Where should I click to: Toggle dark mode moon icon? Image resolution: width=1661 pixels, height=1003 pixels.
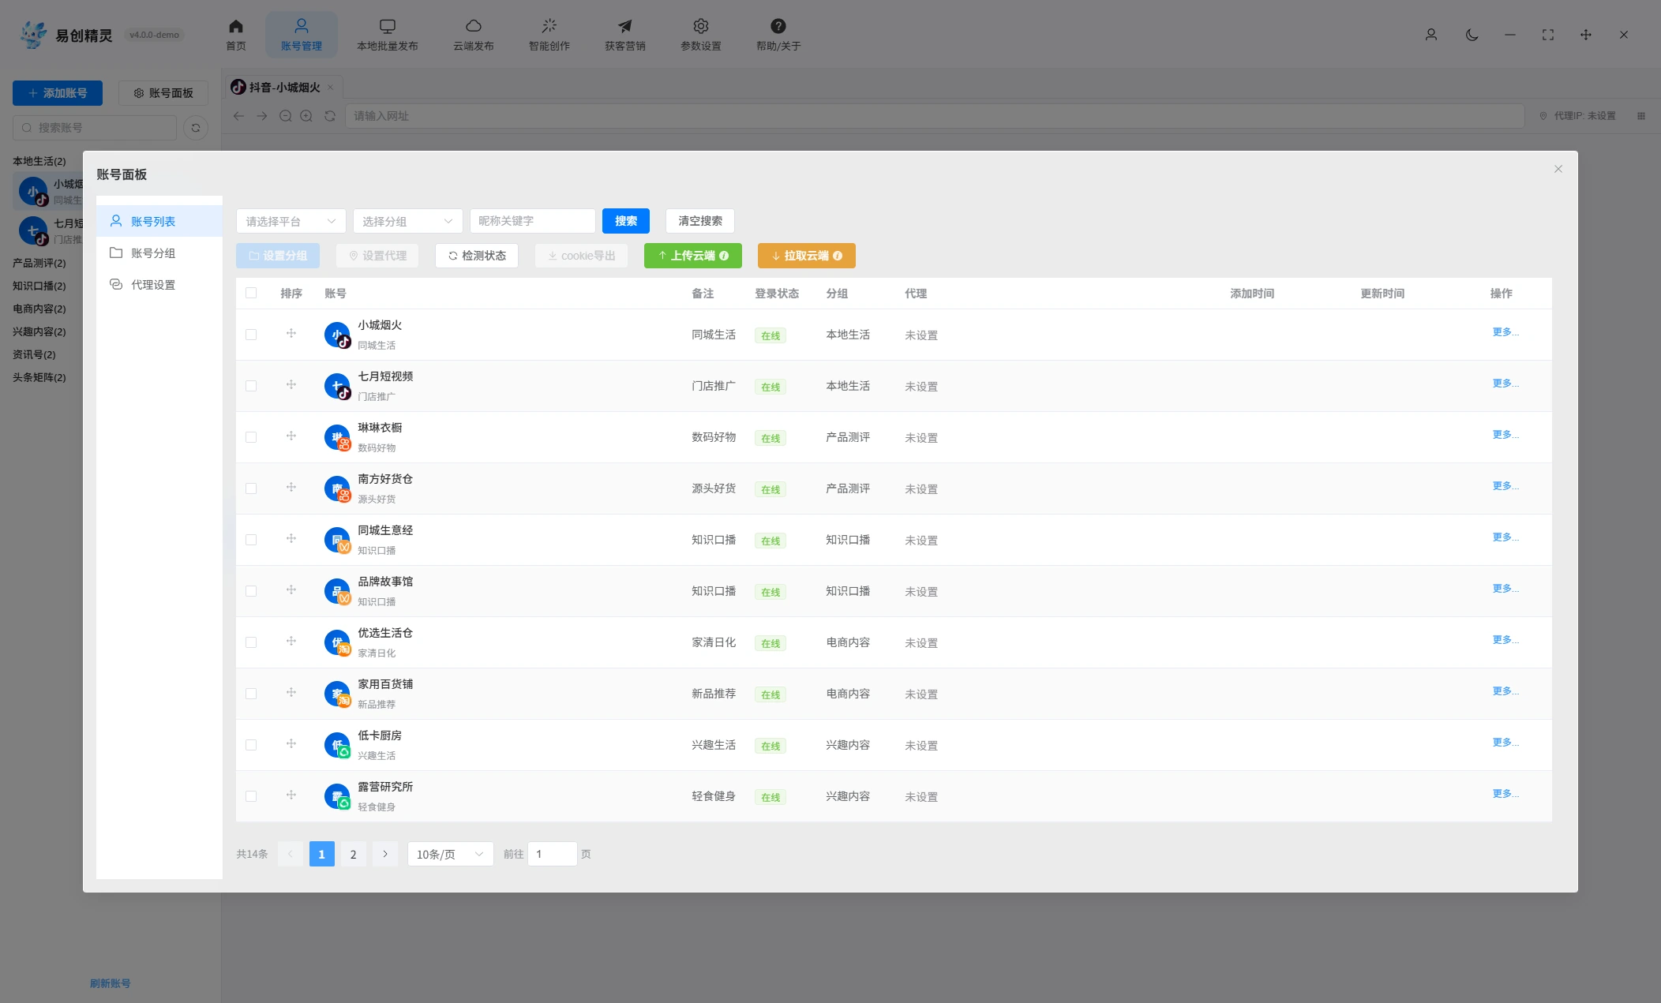(1472, 35)
